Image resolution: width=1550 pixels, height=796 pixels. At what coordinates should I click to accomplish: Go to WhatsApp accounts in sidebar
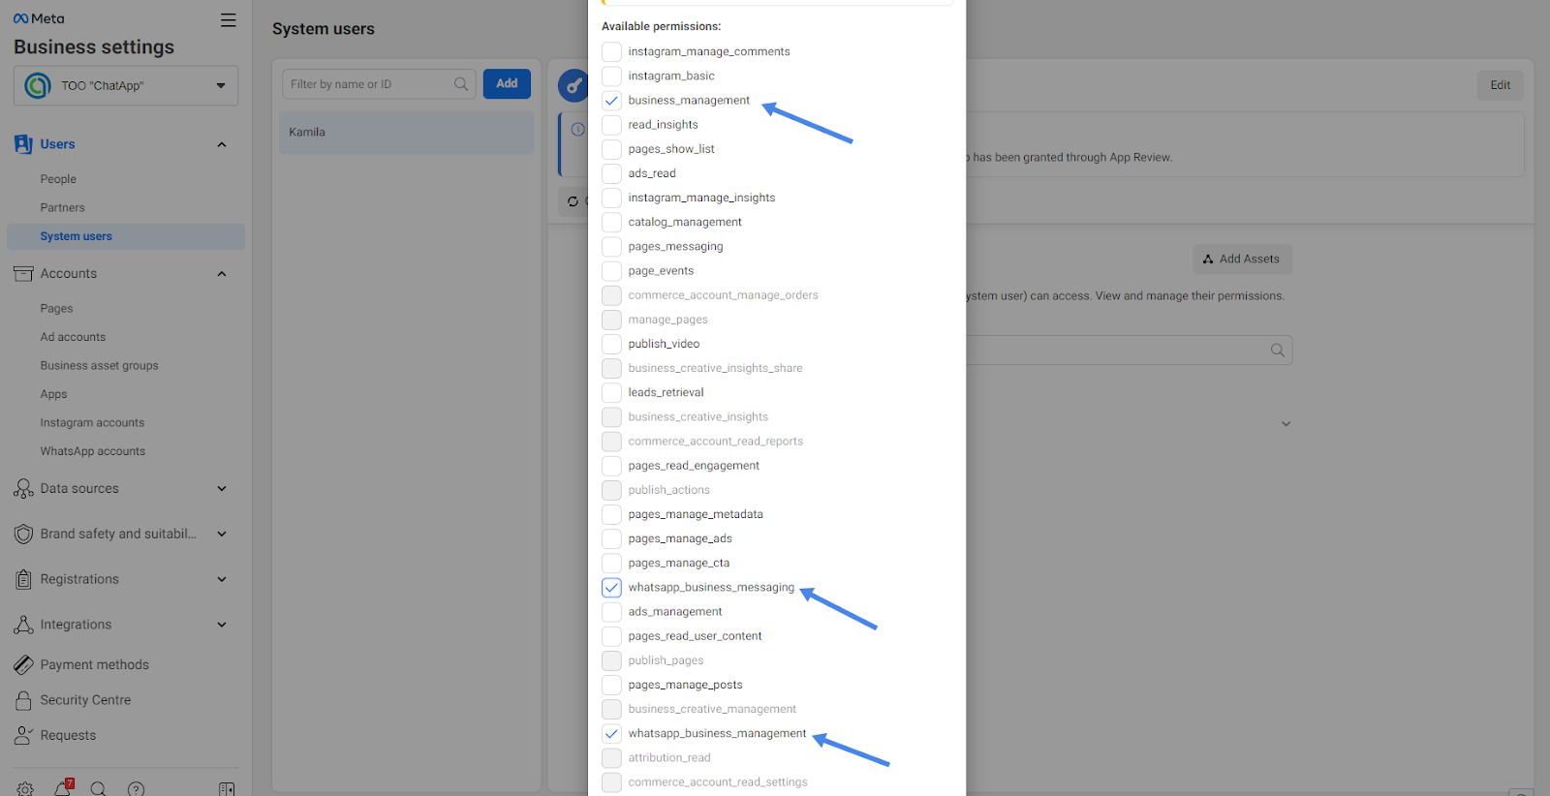[93, 451]
